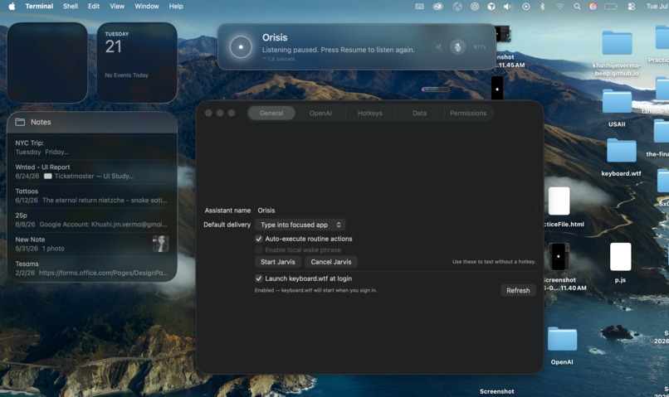Open Control Center

click(632, 7)
